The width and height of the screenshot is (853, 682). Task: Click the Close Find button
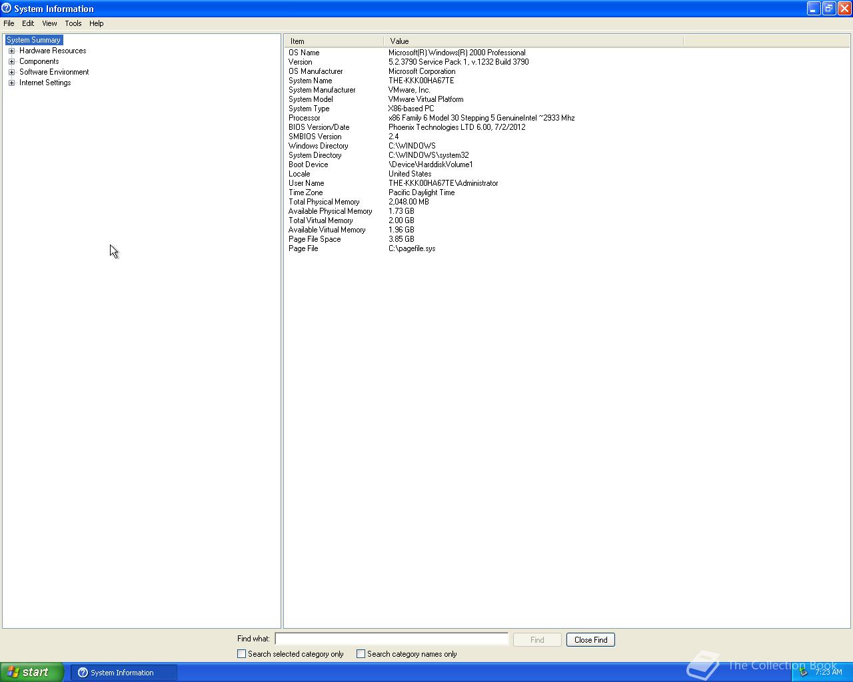(590, 639)
